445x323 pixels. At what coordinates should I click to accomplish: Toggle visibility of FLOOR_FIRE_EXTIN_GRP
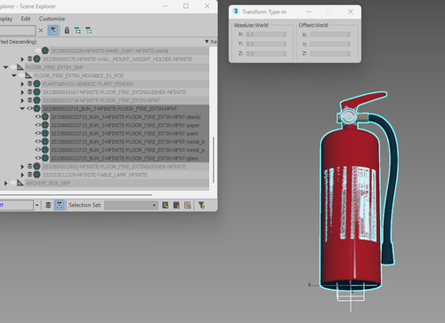(12, 67)
